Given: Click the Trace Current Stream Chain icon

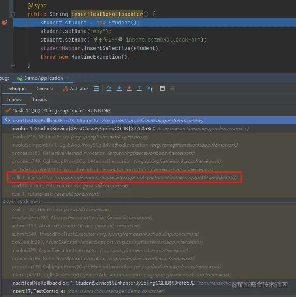Looking at the screenshot, I should pyautogui.click(x=173, y=88).
